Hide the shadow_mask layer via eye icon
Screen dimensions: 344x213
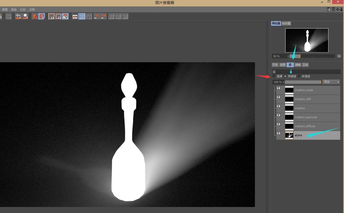(278, 88)
